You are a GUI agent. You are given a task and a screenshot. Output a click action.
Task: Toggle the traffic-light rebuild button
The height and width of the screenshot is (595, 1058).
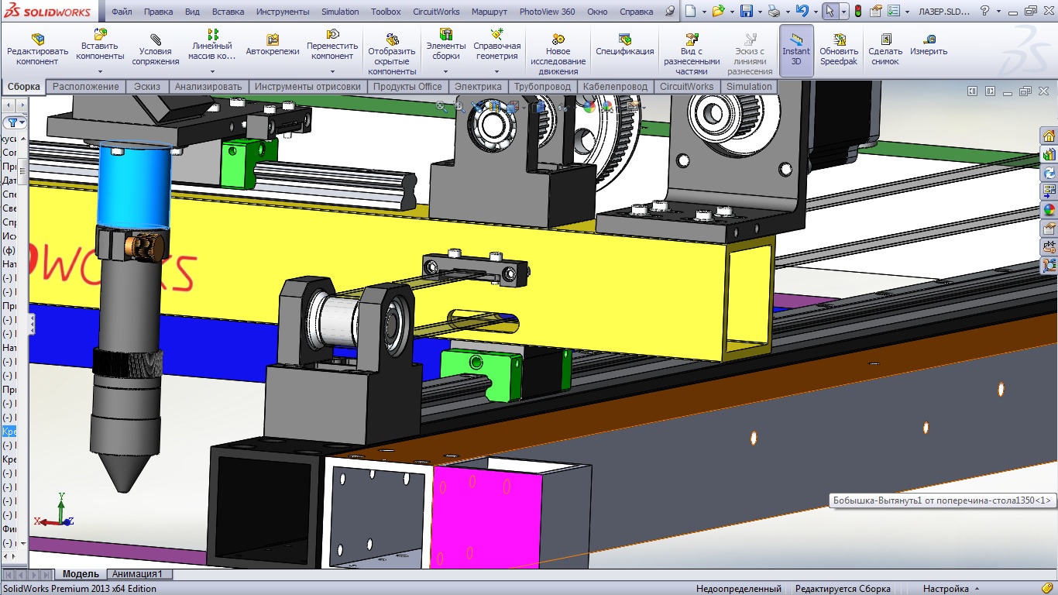(x=858, y=12)
